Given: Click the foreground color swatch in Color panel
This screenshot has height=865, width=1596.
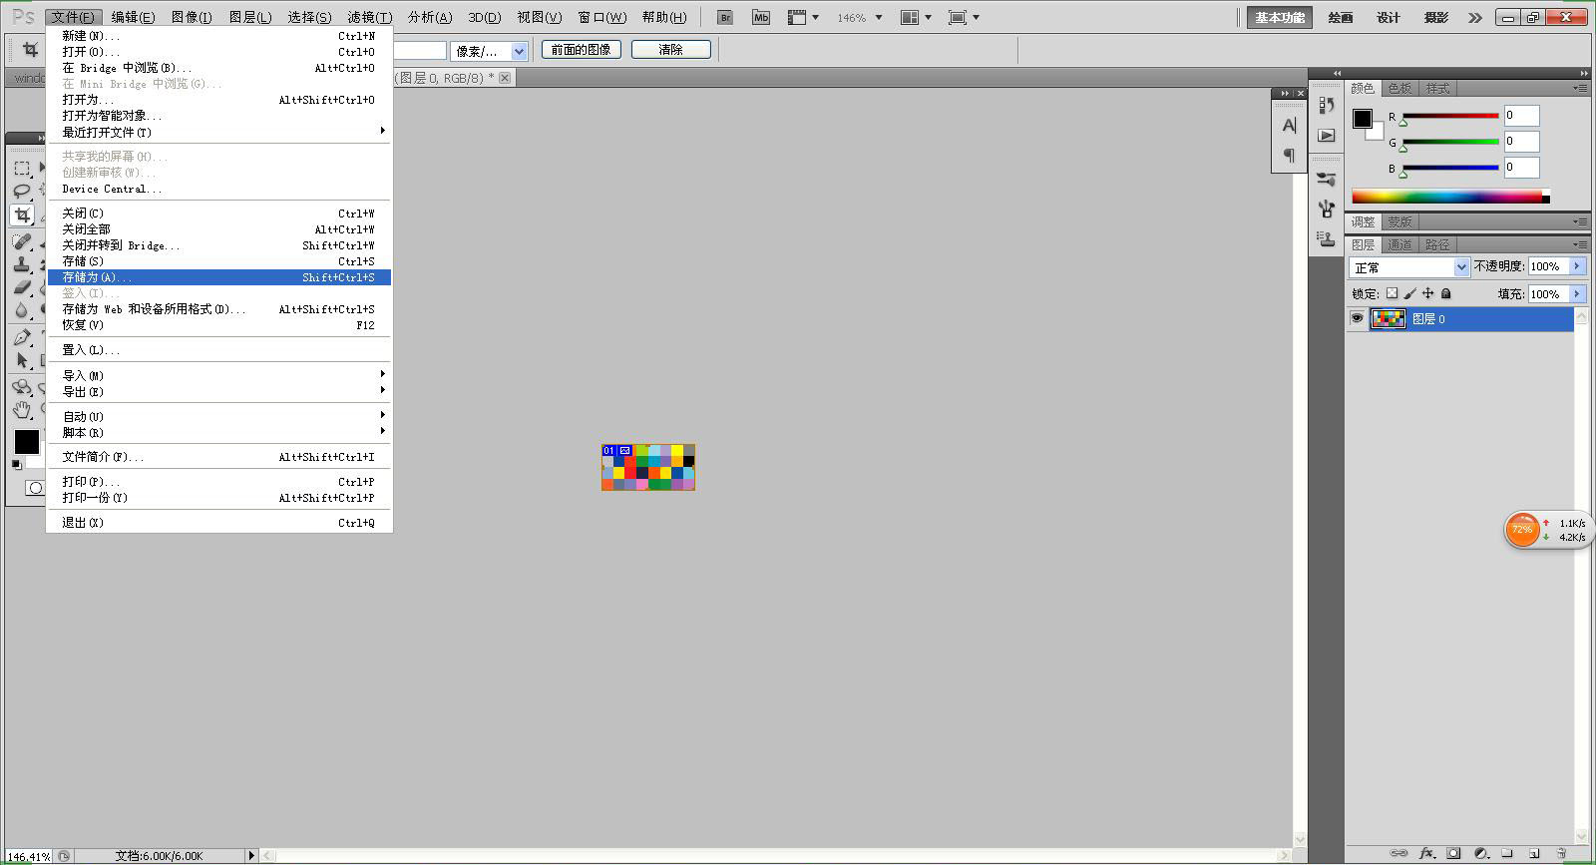Looking at the screenshot, I should (1362, 119).
